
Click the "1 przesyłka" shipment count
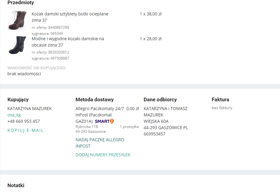(x=129, y=127)
